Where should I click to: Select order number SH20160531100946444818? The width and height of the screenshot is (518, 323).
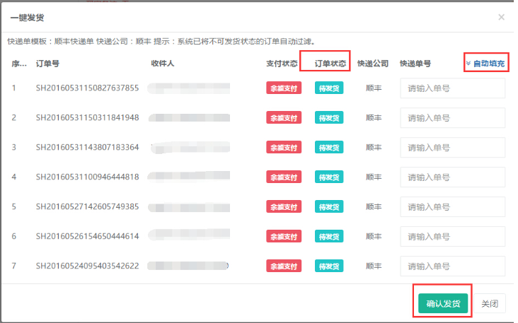tap(87, 177)
